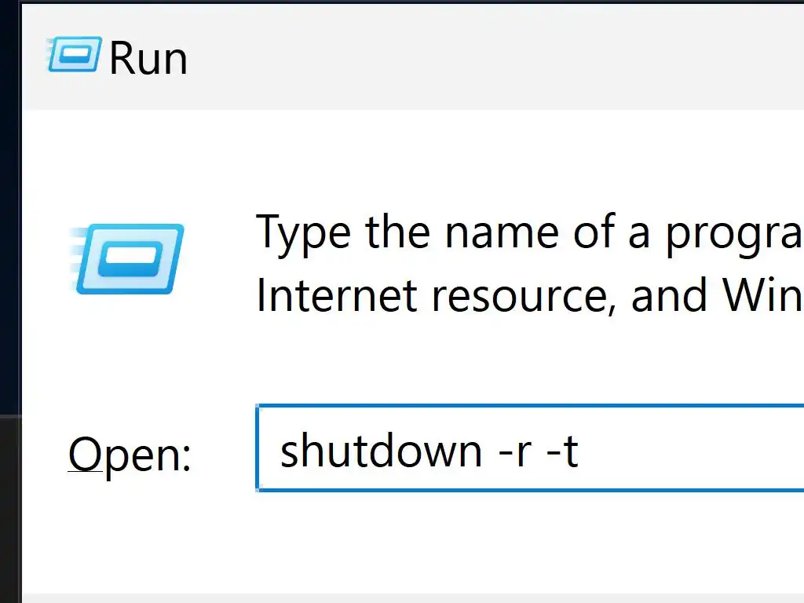
Task: Focus the Open command input field
Action: tap(530, 448)
